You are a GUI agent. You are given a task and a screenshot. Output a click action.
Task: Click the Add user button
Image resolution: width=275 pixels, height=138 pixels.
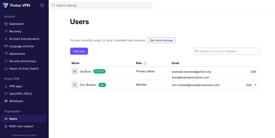79,51
